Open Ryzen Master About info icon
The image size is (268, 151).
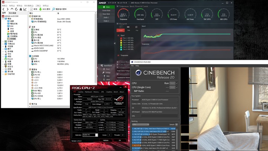[104, 79]
